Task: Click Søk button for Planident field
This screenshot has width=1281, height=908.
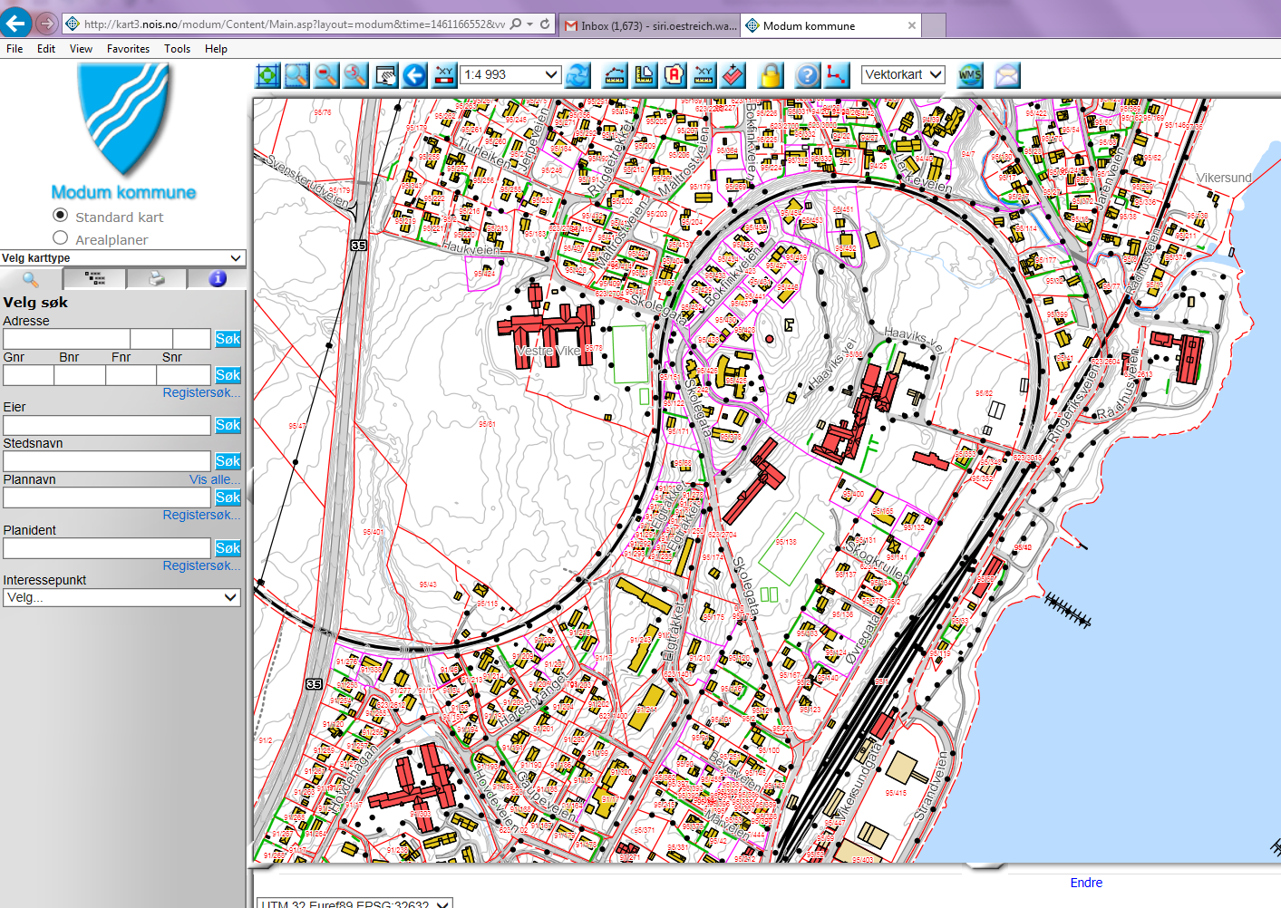Action: pyautogui.click(x=228, y=548)
